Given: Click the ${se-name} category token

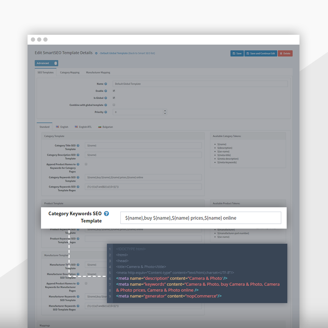Looking at the screenshot, I should click(223, 152).
